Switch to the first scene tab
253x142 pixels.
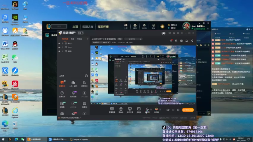tap(65, 39)
